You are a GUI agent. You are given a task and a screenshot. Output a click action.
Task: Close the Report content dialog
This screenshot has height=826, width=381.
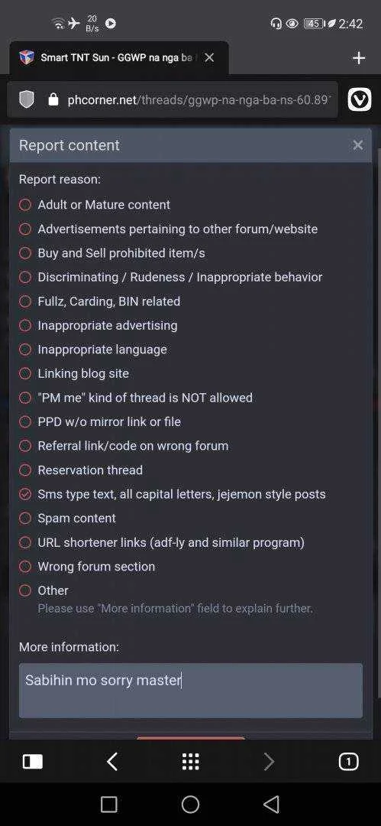[x=358, y=145]
